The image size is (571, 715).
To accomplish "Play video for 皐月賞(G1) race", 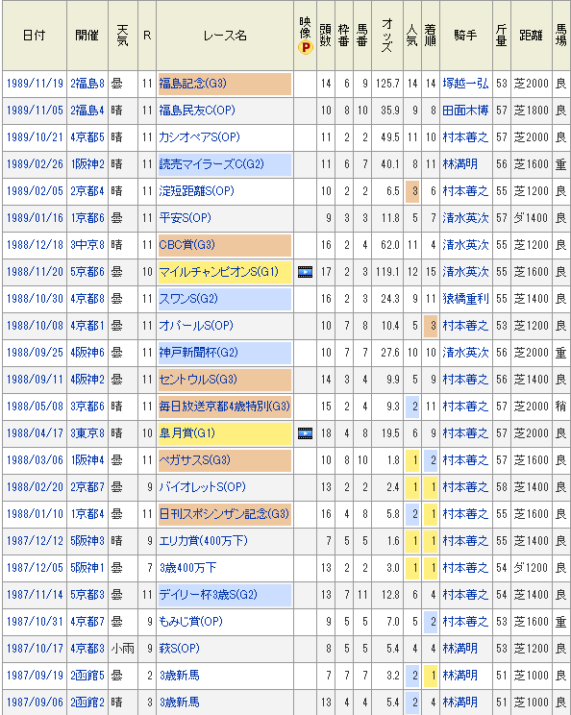I will click(x=305, y=433).
